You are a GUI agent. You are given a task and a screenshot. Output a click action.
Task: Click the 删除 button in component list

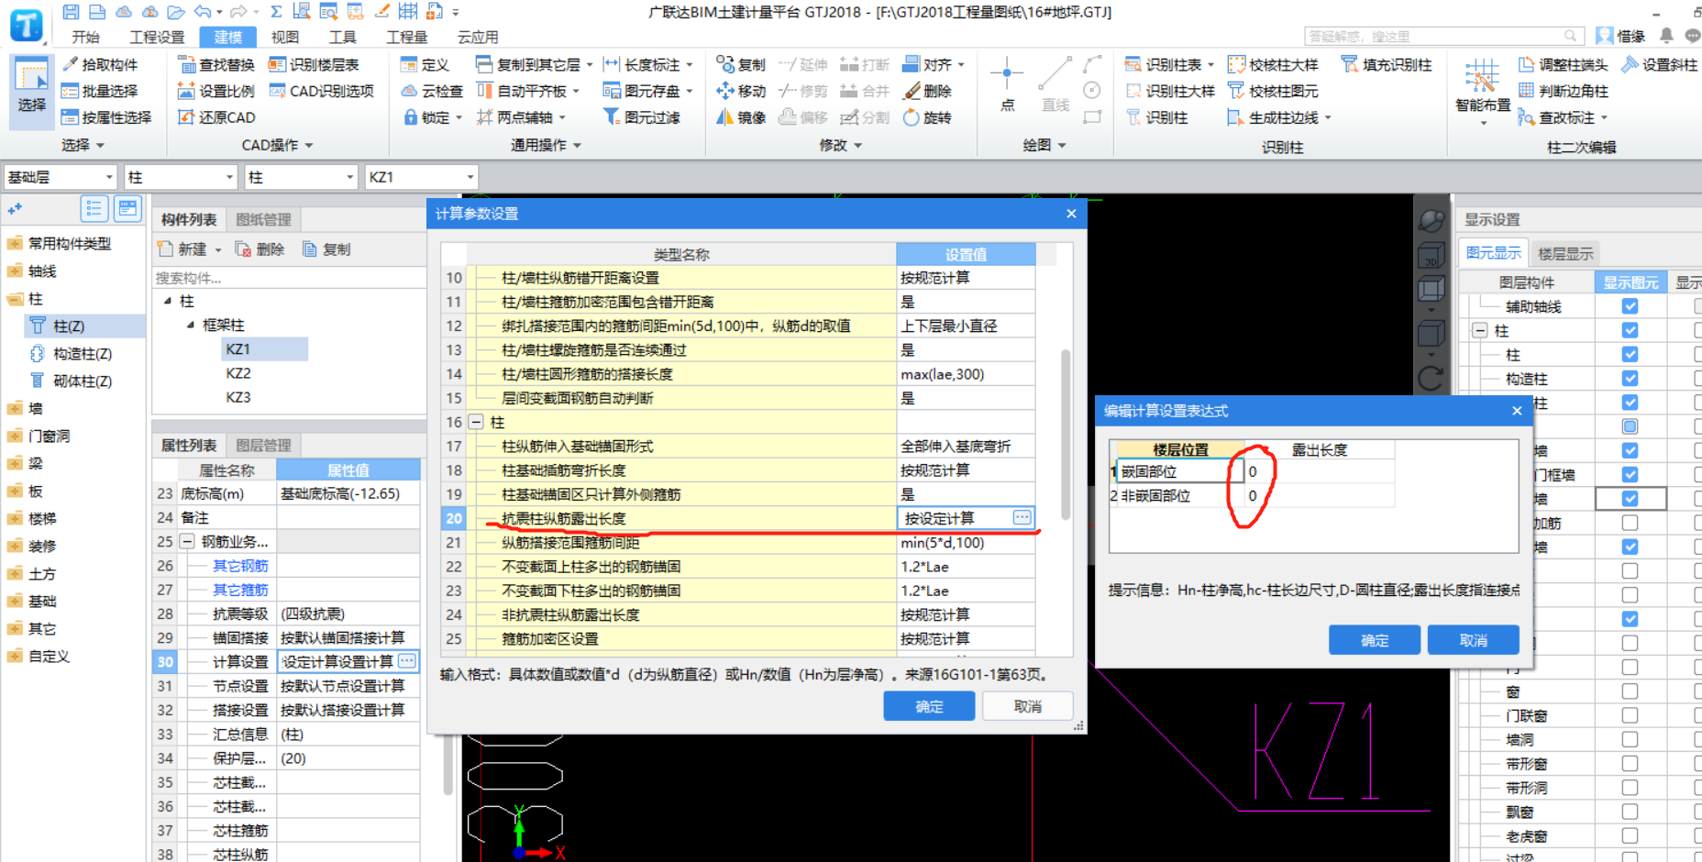coord(260,249)
